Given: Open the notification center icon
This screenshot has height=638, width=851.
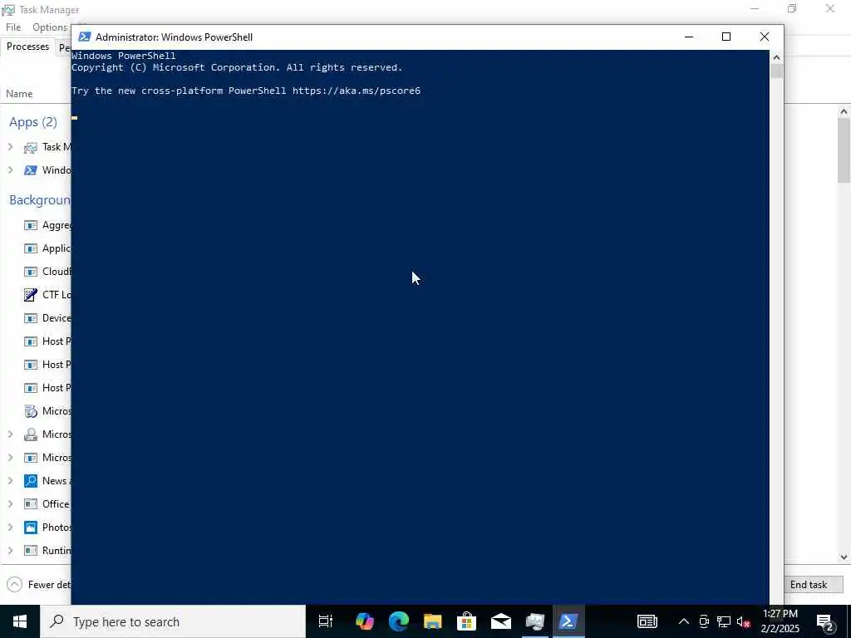Looking at the screenshot, I should 825,621.
